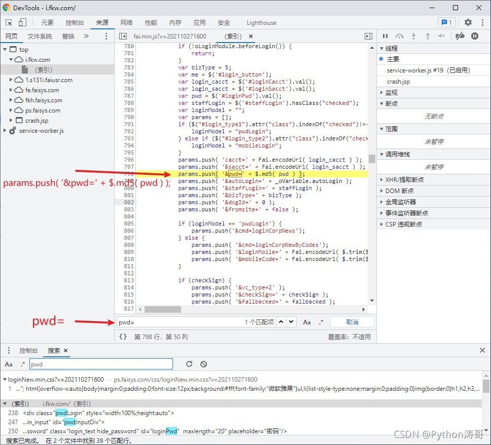Cancel the in-file search with 取消
Image resolution: width=491 pixels, height=445 pixels.
coord(352,322)
